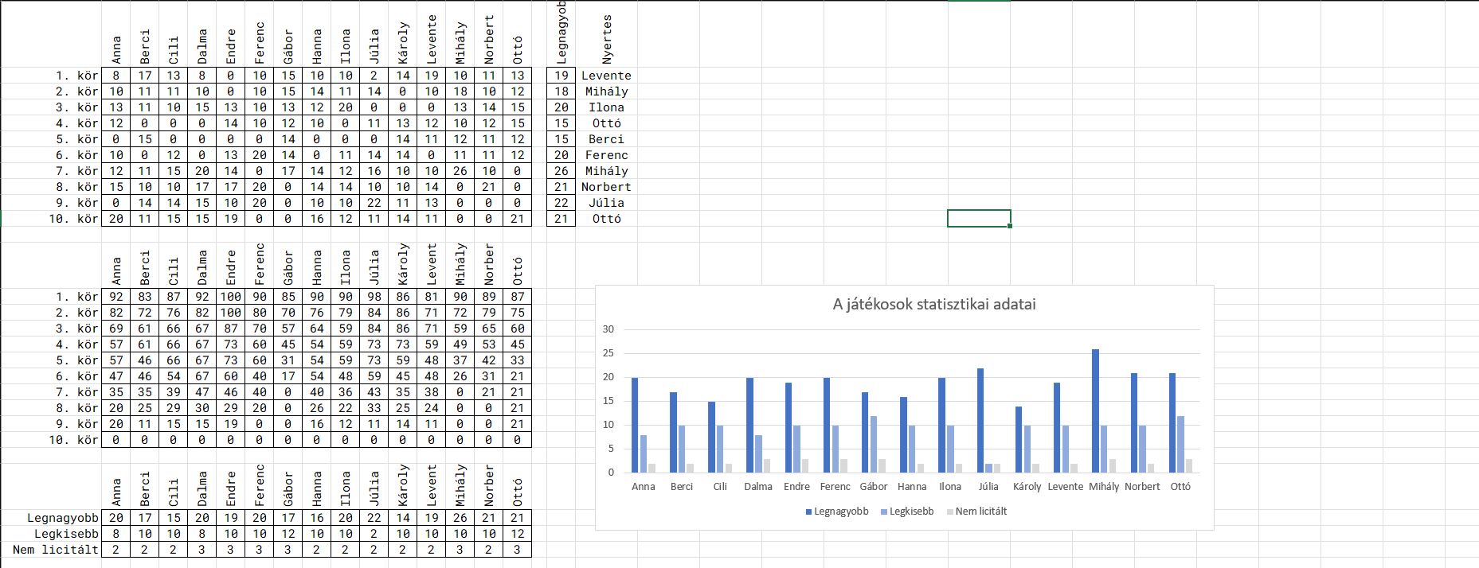This screenshot has height=568, width=1479.
Task: Click the 'Ottó' category label on chart axis
Action: (x=1180, y=487)
